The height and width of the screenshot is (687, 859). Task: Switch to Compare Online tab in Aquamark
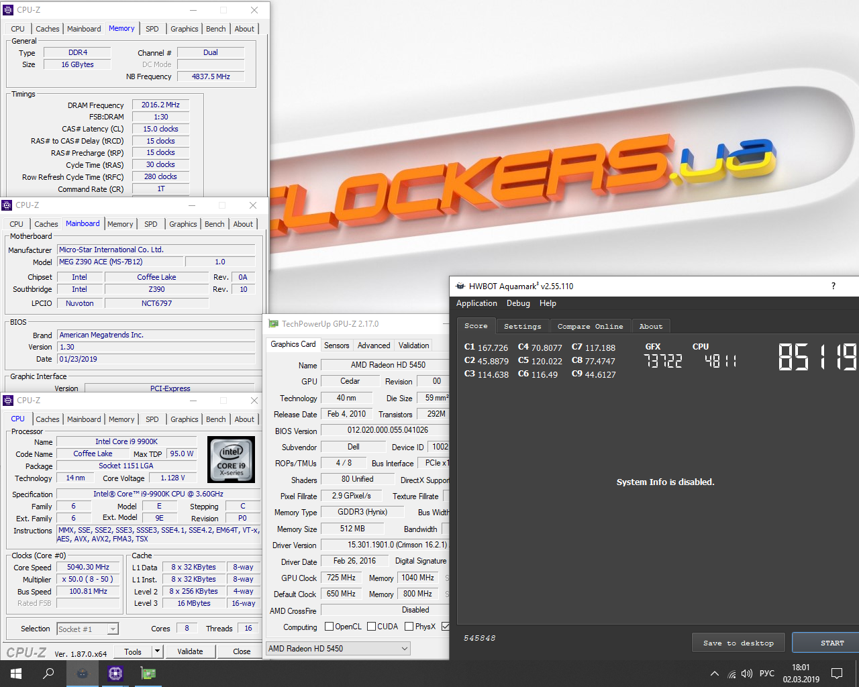(590, 327)
